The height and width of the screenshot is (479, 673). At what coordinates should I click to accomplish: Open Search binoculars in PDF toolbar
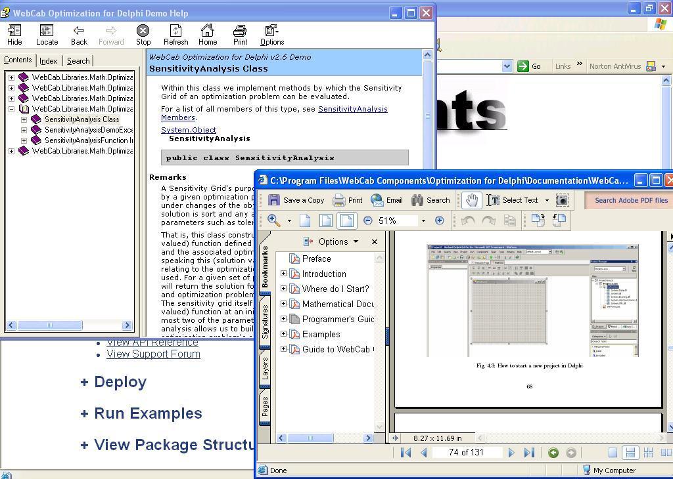pyautogui.click(x=430, y=200)
